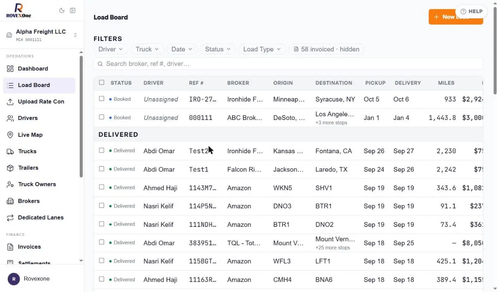Focus the search broker, ref #, driver field

(x=288, y=64)
